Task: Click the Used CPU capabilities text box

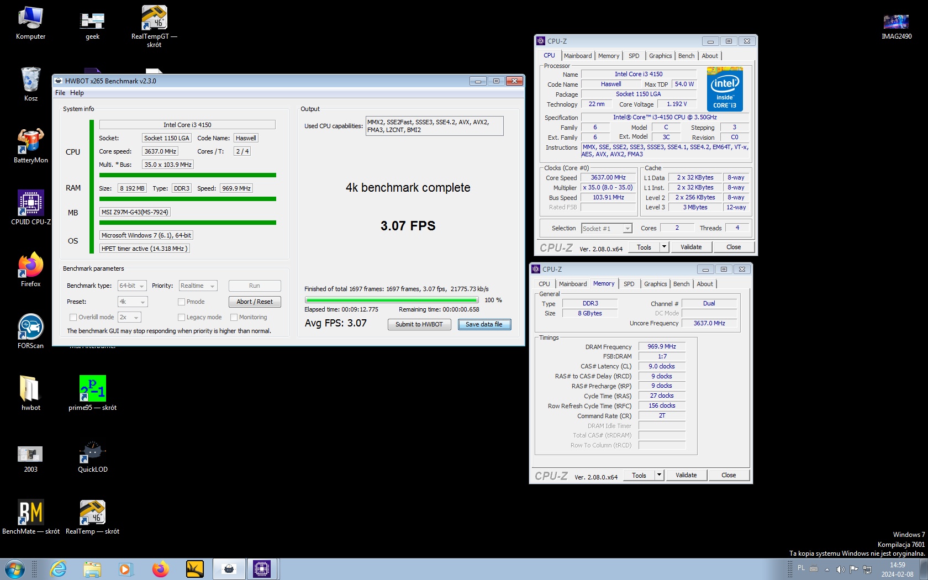Action: point(435,126)
